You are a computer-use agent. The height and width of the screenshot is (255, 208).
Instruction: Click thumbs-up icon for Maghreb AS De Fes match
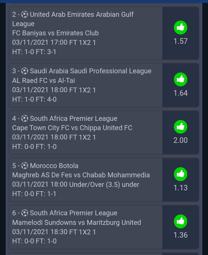pos(181,174)
